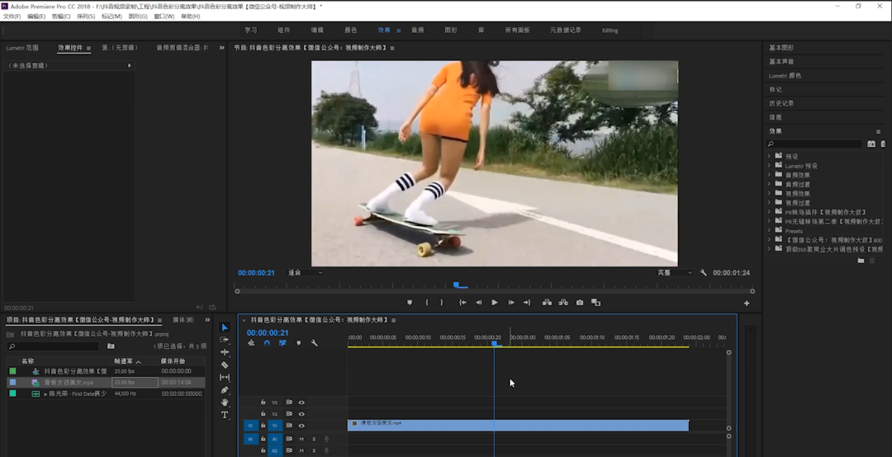Go to Out point in monitor
The width and height of the screenshot is (892, 457).
527,303
